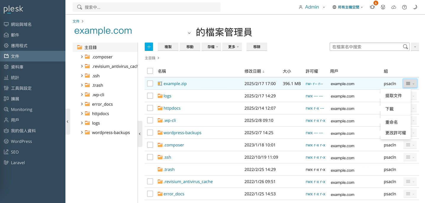Image resolution: width=425 pixels, height=203 pixels.
Task: Open 資料庫 in the sidebar
Action: coord(17,67)
